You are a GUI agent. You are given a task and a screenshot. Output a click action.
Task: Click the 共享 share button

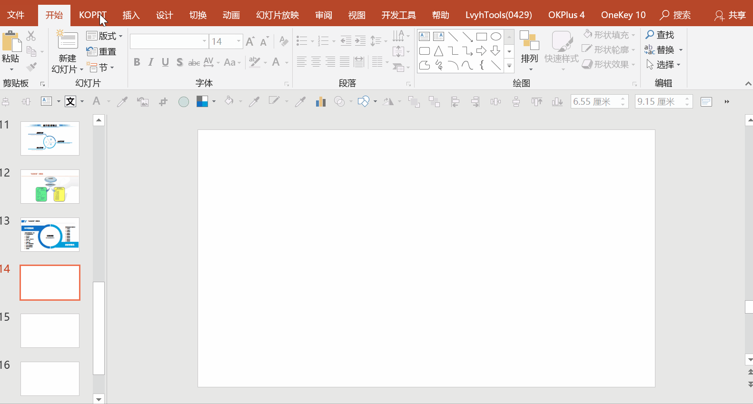(730, 15)
